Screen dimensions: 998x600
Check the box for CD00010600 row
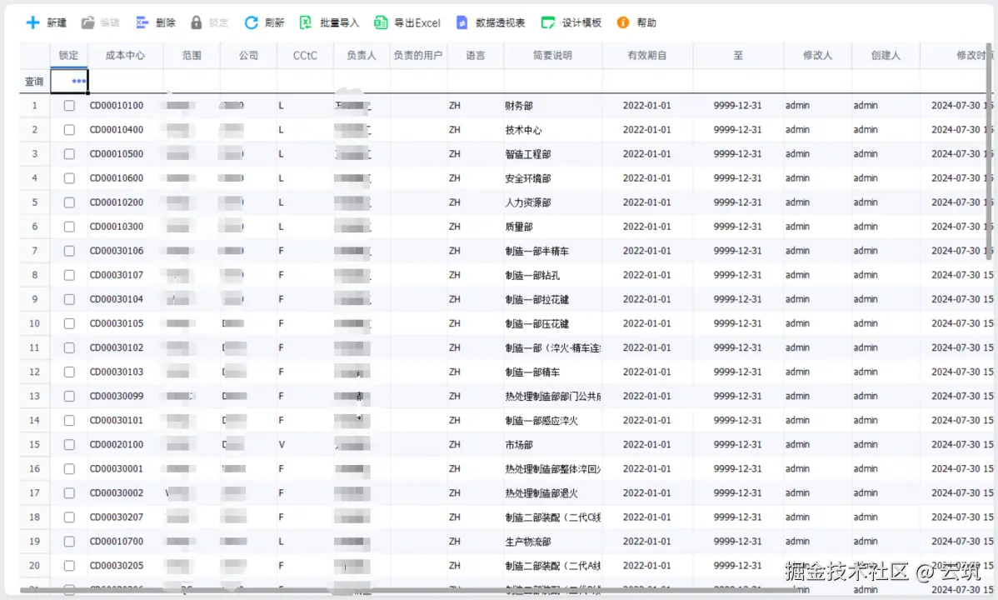[69, 178]
